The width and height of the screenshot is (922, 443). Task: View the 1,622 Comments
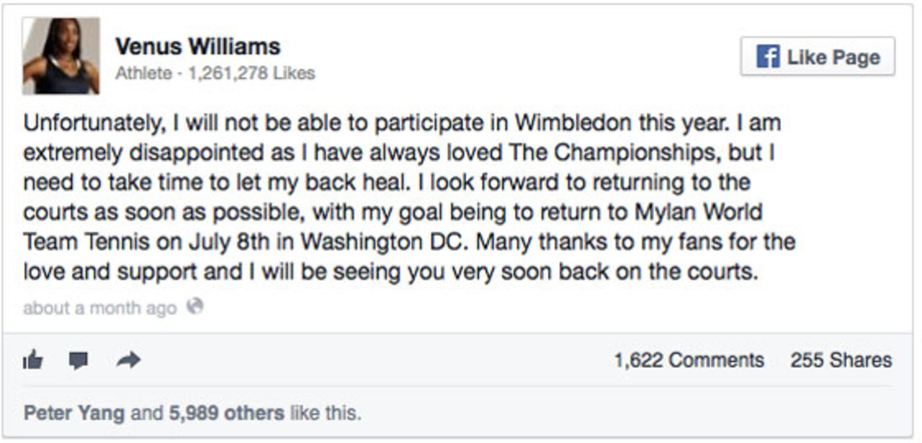tap(689, 360)
